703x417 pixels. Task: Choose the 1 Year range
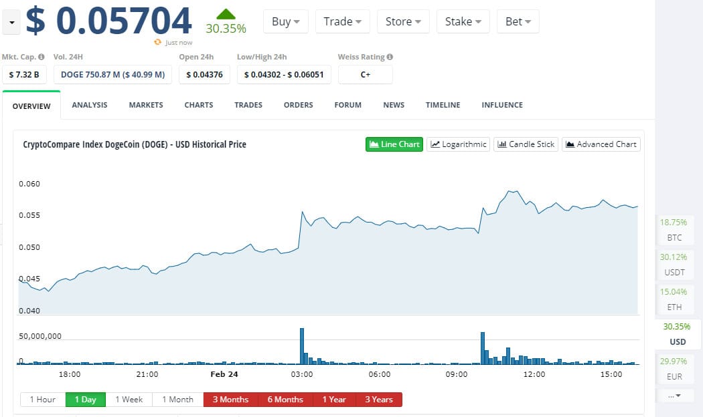point(334,400)
